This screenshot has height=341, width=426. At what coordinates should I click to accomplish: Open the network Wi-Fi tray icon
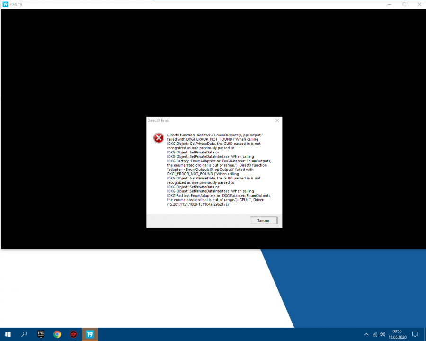[375, 334]
